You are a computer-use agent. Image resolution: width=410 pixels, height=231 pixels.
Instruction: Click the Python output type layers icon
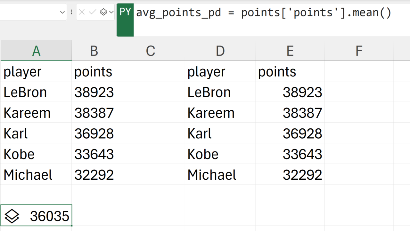coord(103,12)
